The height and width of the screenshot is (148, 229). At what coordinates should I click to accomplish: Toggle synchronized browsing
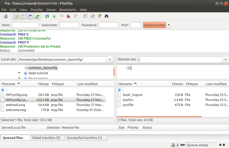coord(100,16)
